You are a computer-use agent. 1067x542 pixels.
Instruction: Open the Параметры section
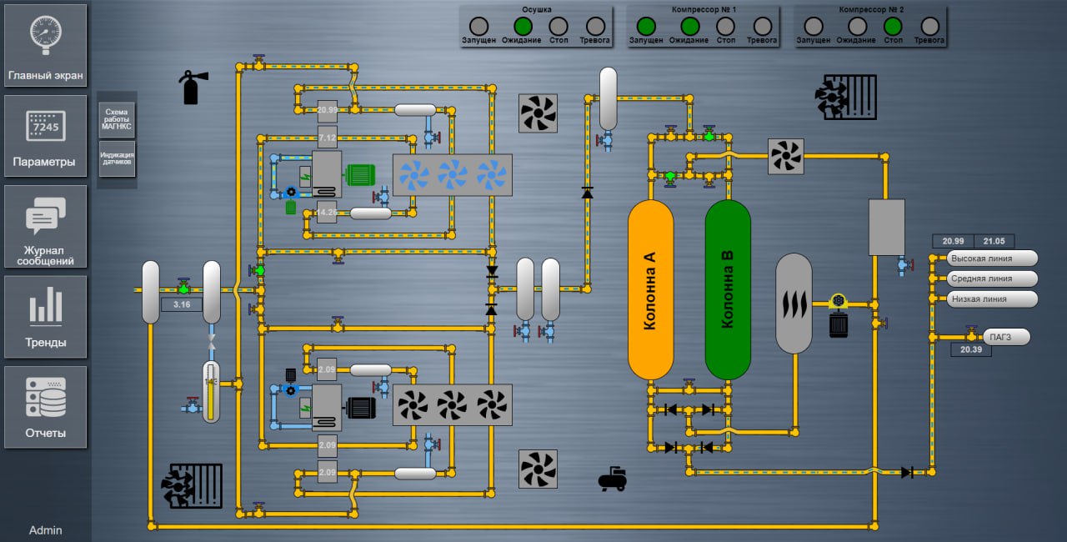pyautogui.click(x=45, y=136)
